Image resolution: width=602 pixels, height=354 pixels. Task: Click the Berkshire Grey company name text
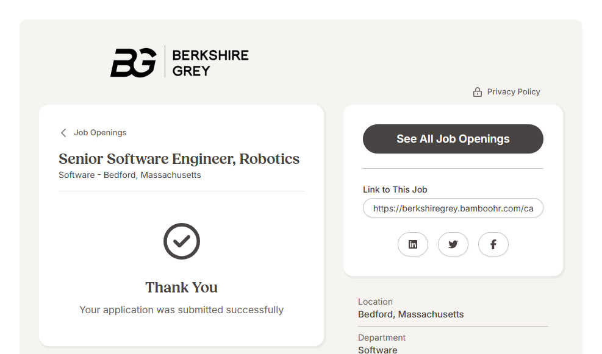pos(210,63)
